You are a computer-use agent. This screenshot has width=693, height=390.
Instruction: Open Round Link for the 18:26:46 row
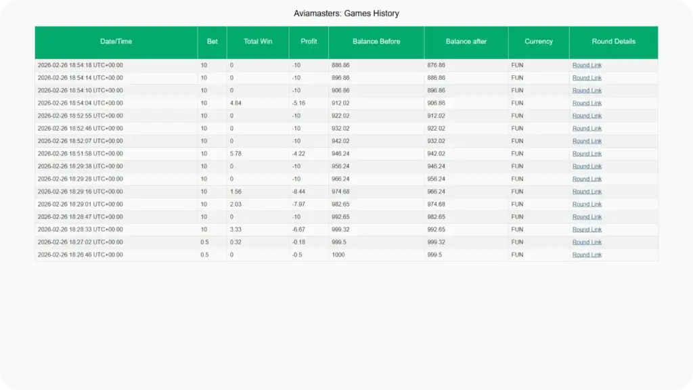tap(587, 255)
